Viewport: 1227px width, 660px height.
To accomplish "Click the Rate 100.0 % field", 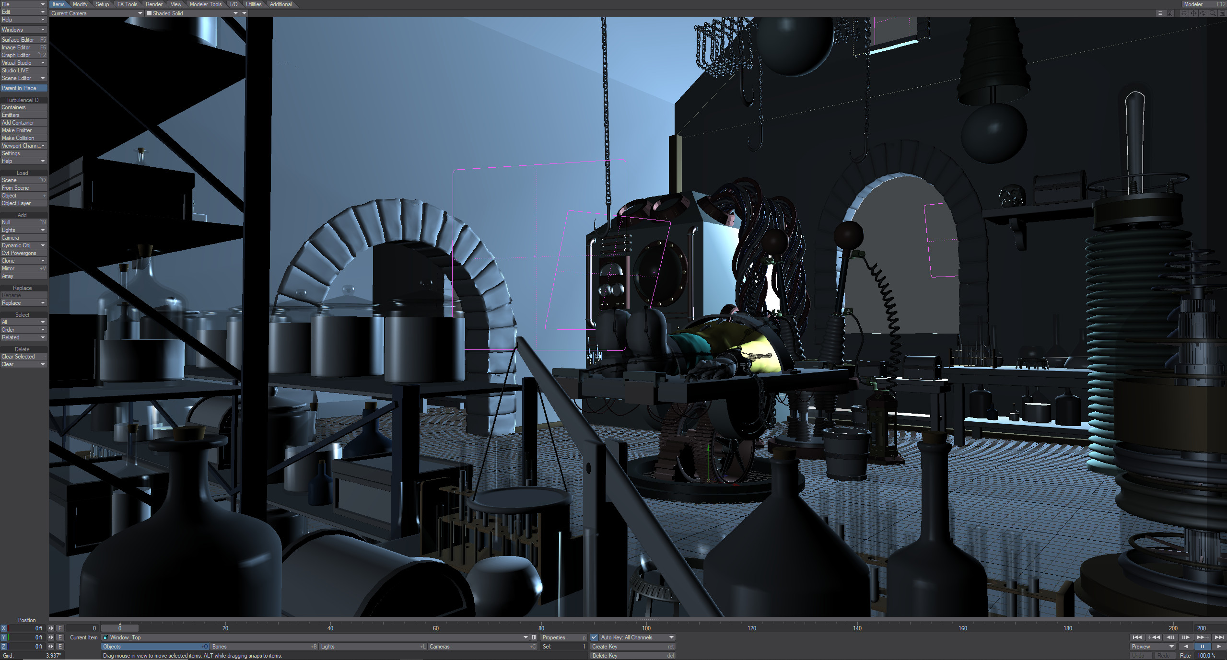I will click(x=1211, y=656).
